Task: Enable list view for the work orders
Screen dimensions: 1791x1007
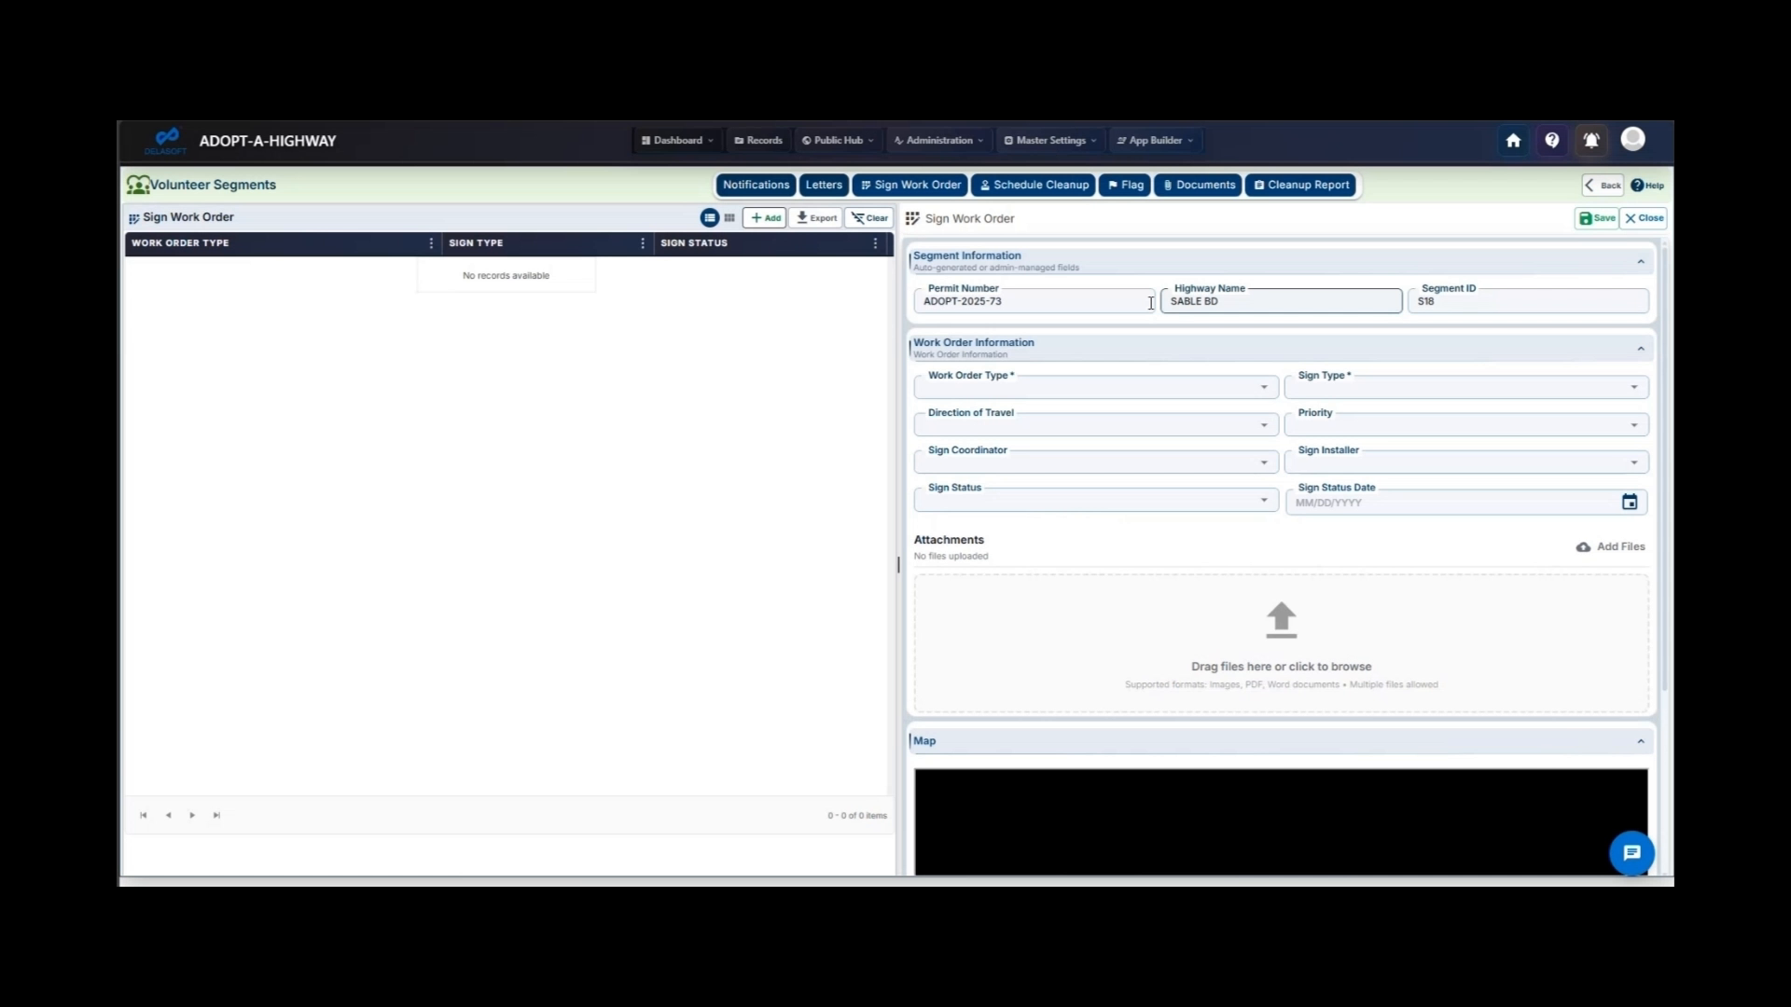Action: tap(710, 217)
